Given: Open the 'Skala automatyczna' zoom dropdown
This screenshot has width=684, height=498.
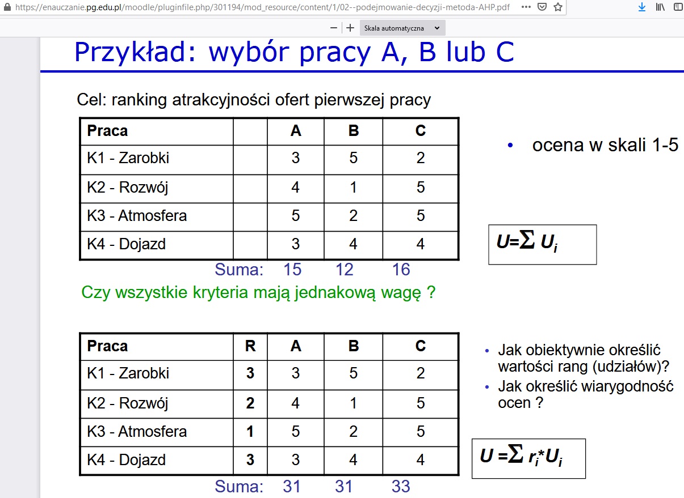Looking at the screenshot, I should [402, 28].
